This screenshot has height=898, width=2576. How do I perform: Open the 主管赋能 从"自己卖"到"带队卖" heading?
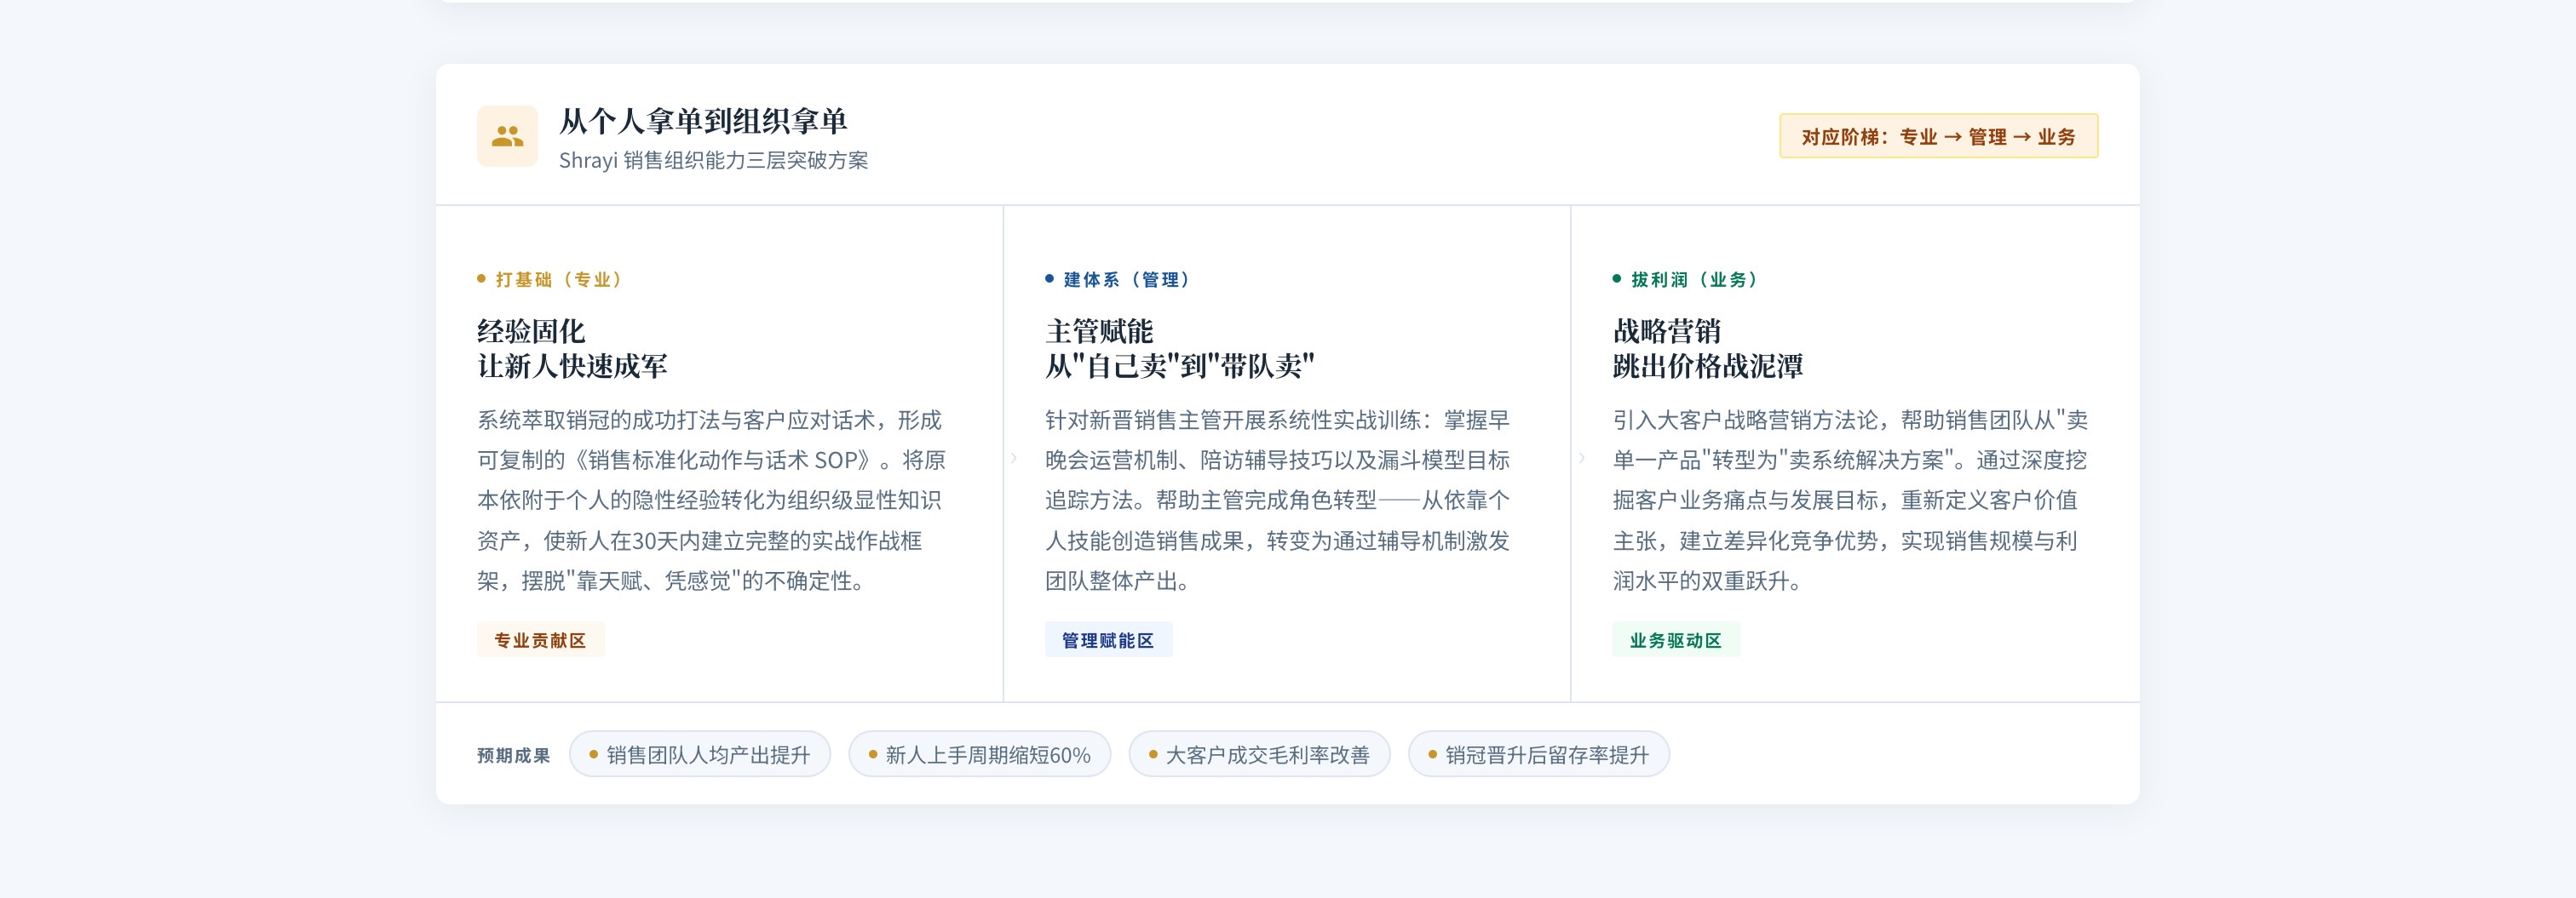click(x=1179, y=349)
